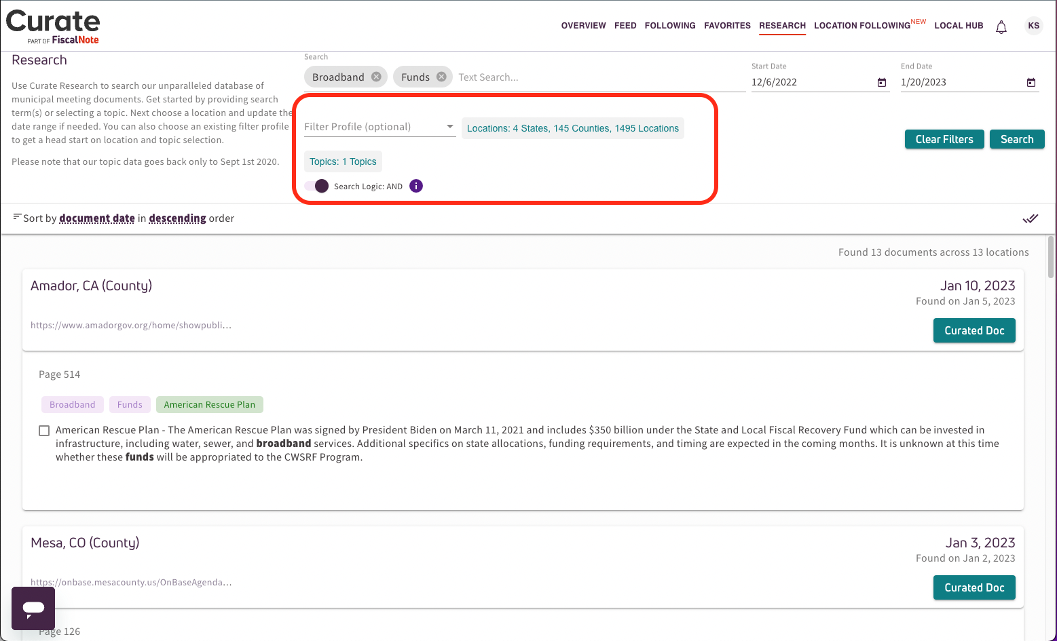Click the select-all double checkmark icon
Screen dimensions: 1057x641
(1031, 218)
